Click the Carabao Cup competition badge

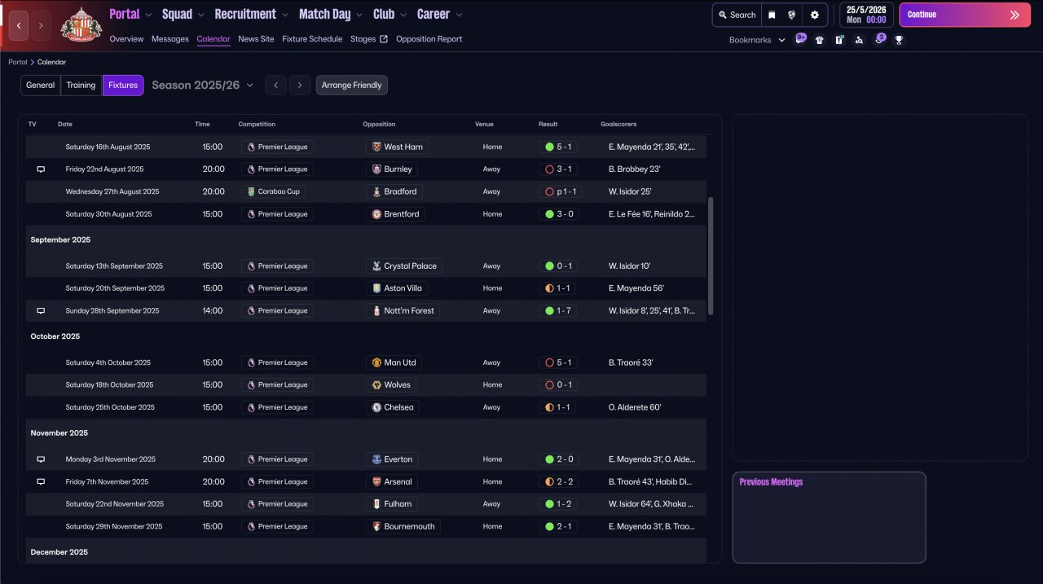click(x=272, y=191)
